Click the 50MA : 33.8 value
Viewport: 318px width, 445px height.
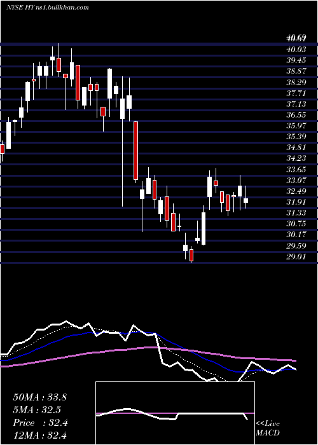(39, 397)
